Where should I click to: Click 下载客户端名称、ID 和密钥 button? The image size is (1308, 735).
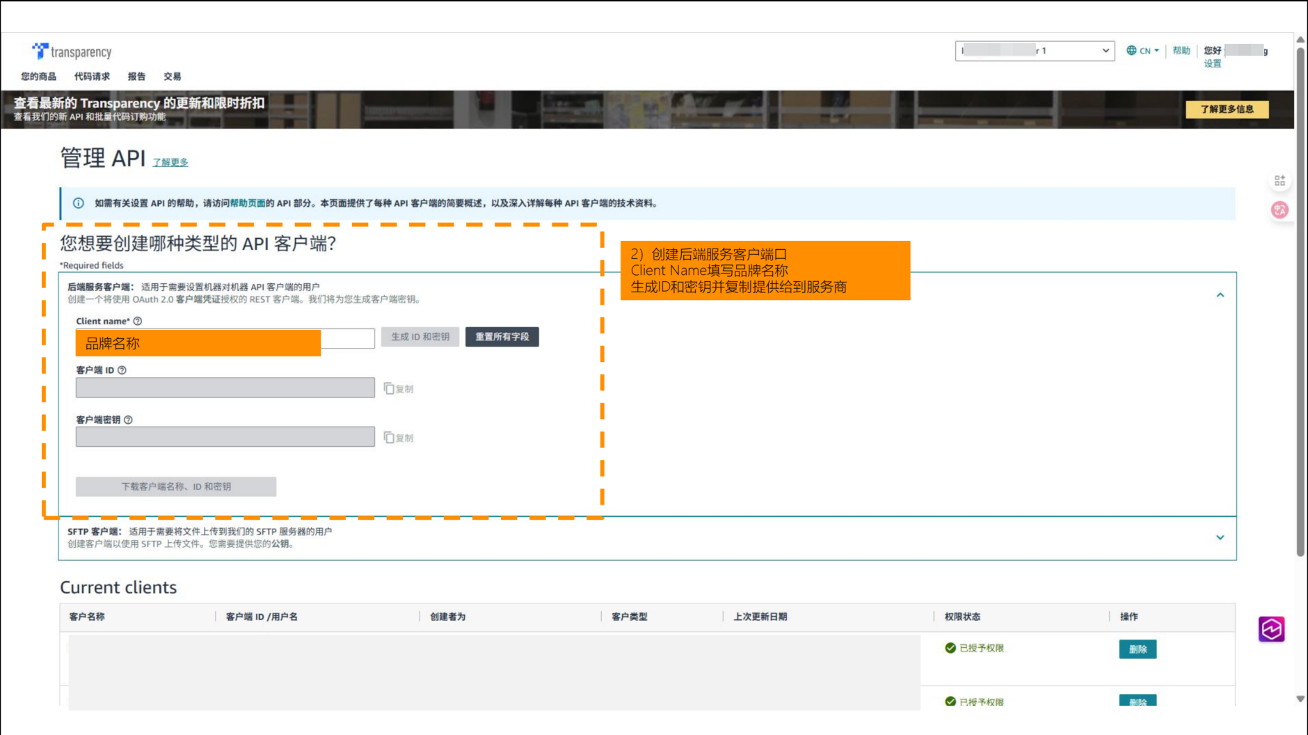click(x=176, y=487)
